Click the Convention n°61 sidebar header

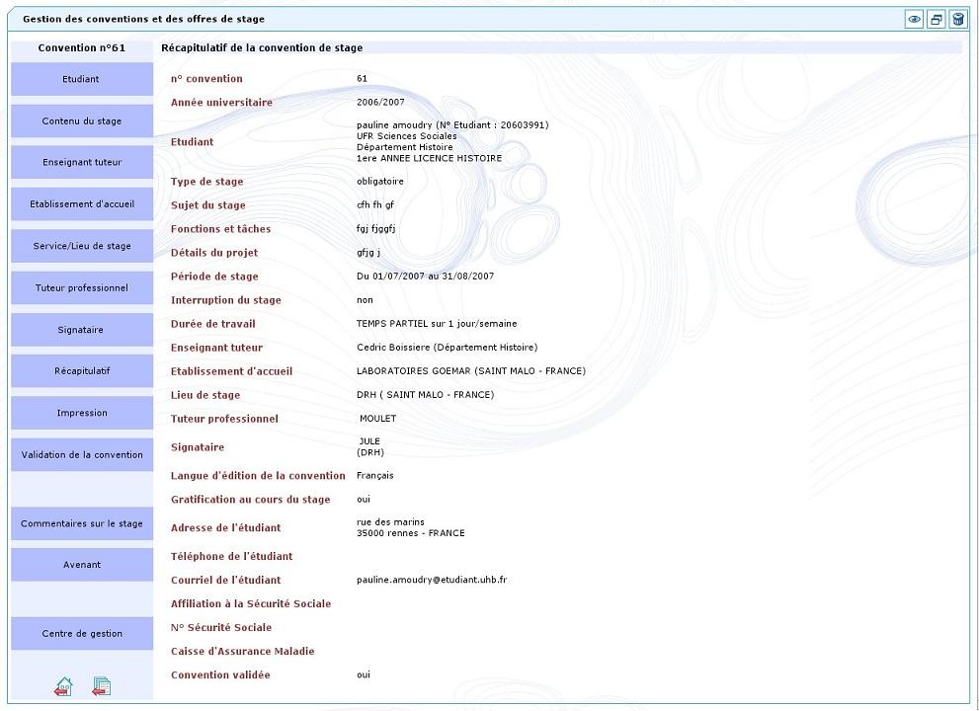(x=82, y=47)
